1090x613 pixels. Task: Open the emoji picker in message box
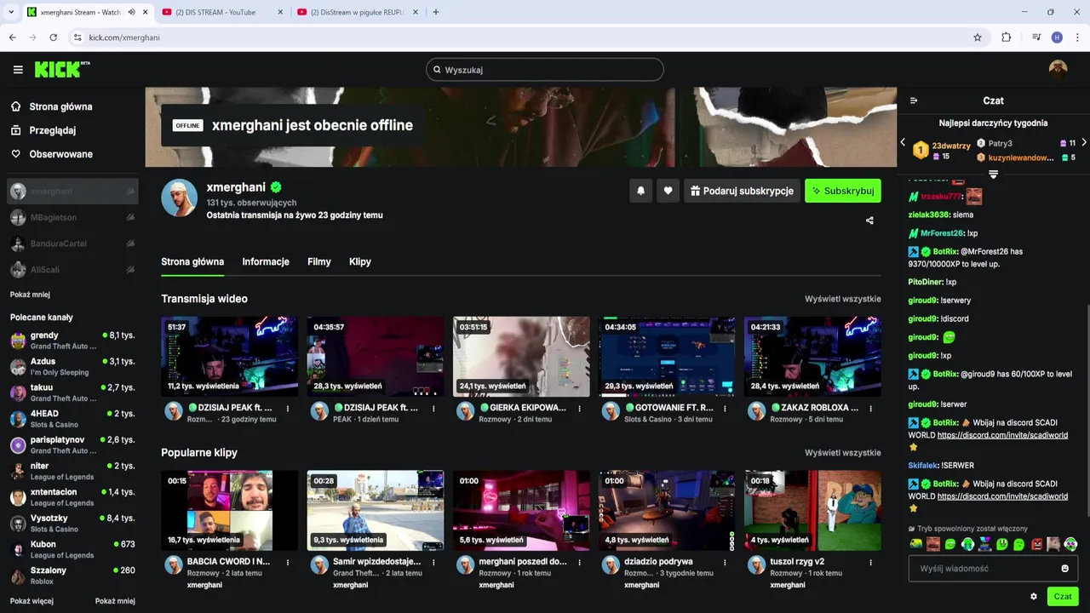coord(1064,568)
